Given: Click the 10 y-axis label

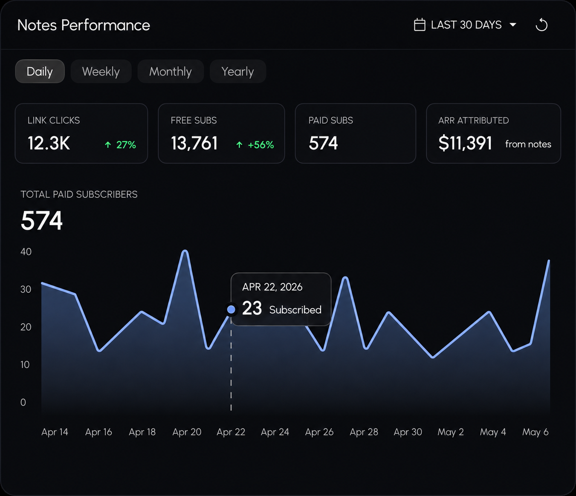Looking at the screenshot, I should point(25,365).
